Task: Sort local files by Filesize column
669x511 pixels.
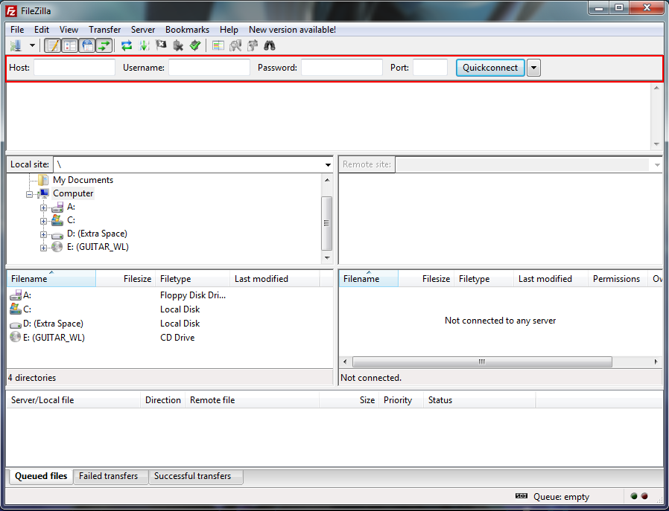Action: 126,278
